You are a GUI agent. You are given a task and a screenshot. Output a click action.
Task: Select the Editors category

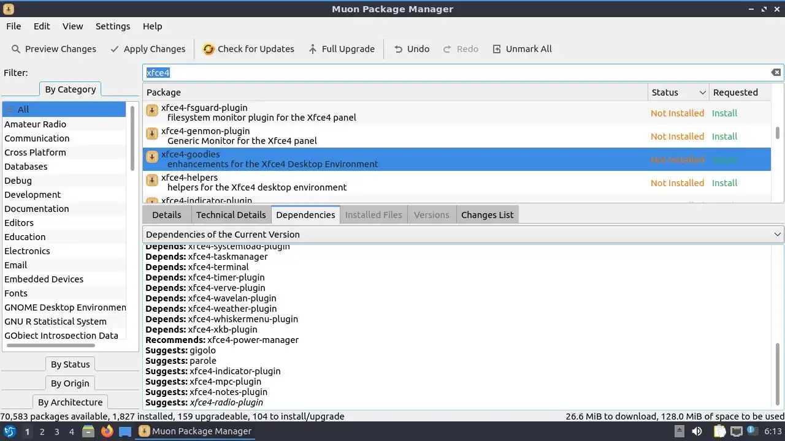point(64,223)
